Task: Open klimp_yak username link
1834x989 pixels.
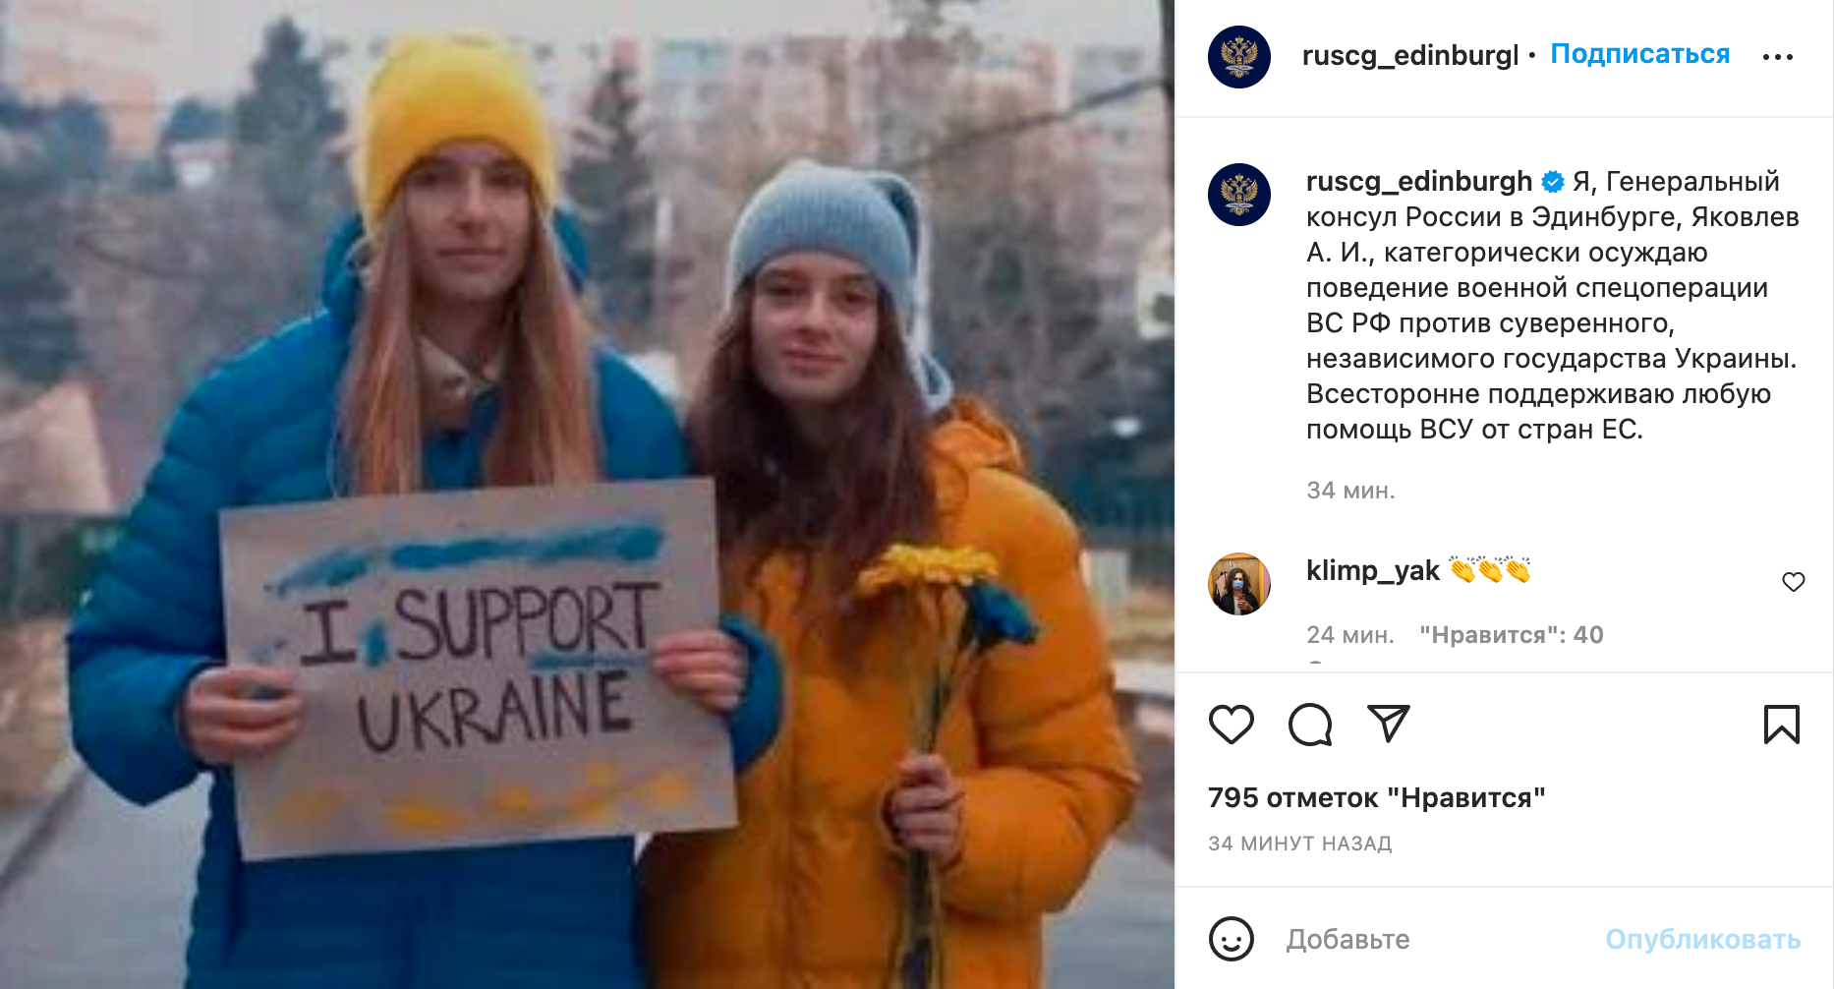Action: 1372,570
